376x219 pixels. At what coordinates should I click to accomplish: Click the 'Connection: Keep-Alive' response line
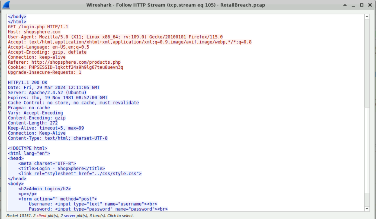(37, 133)
